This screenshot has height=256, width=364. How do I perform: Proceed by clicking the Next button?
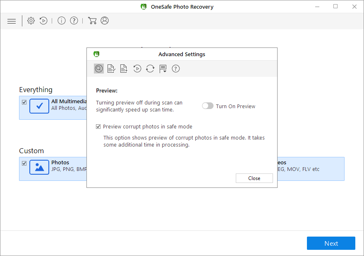point(331,243)
